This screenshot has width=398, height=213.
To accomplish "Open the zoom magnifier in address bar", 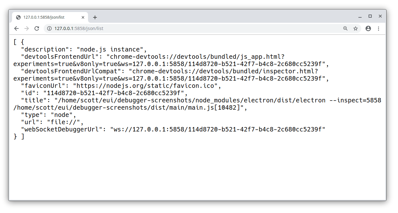I will pos(345,28).
